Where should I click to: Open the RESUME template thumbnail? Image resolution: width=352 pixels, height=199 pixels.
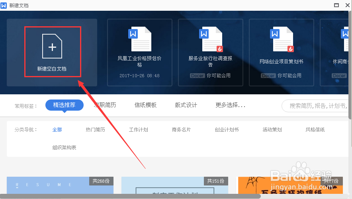pyautogui.click(x=60, y=185)
